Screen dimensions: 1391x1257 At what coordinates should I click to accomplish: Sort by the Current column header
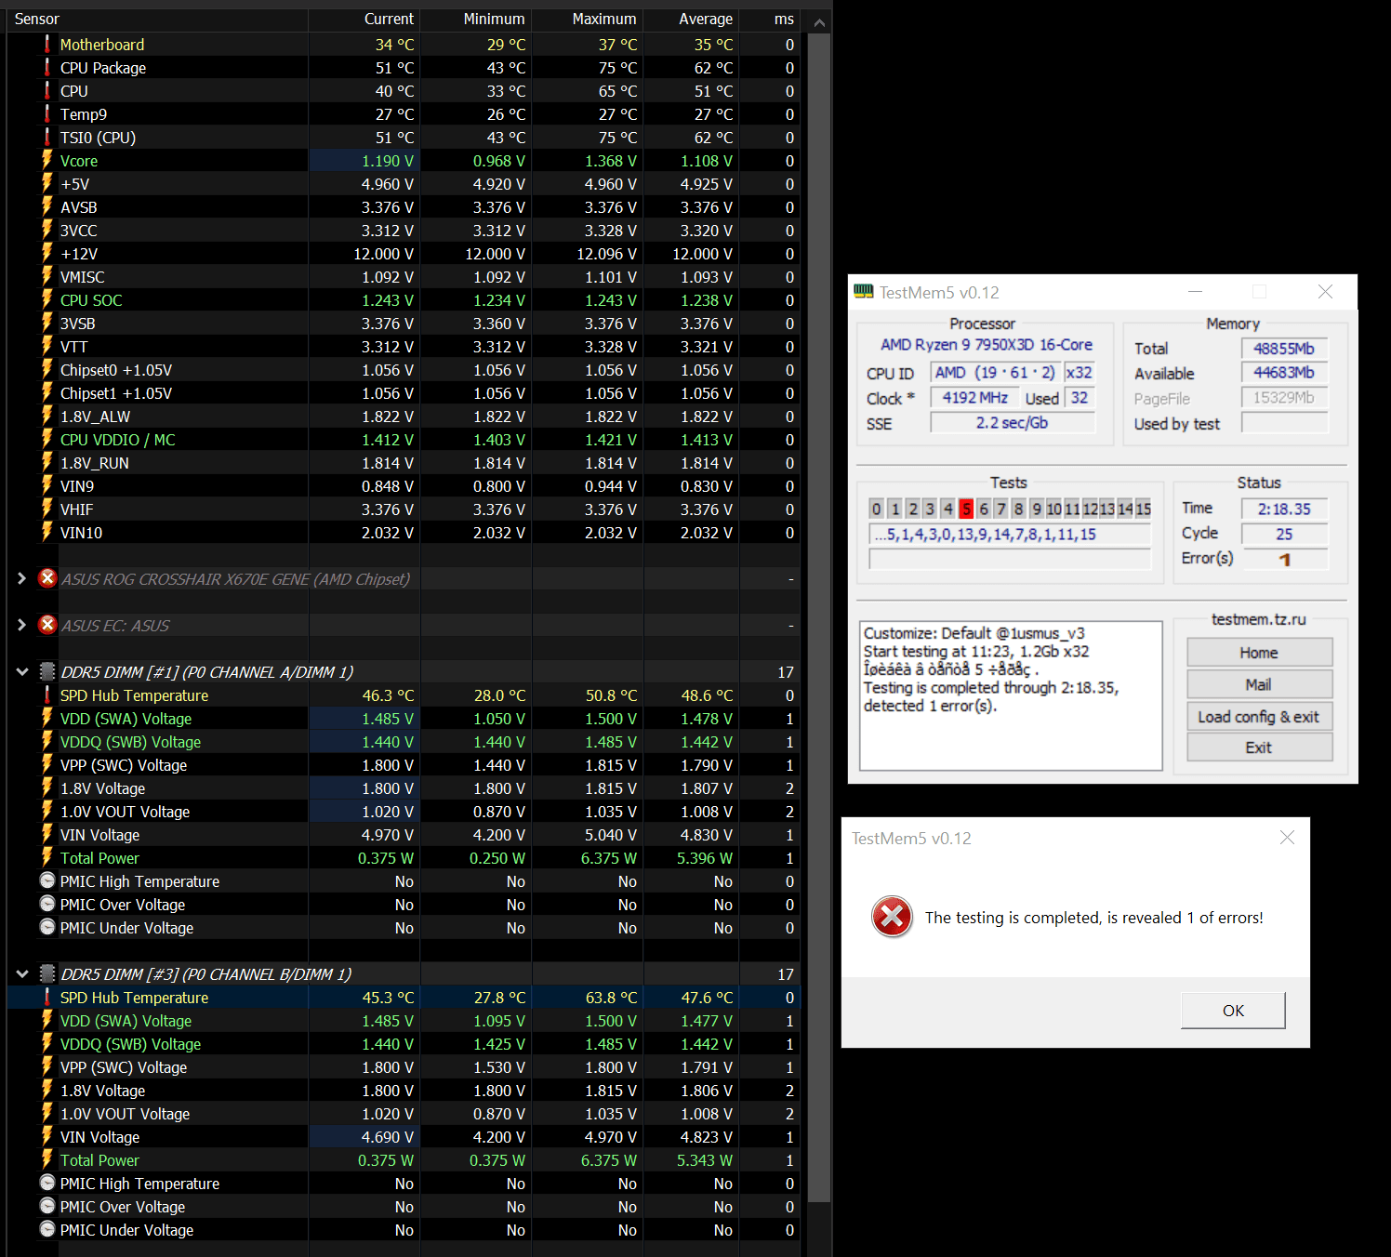click(x=364, y=19)
